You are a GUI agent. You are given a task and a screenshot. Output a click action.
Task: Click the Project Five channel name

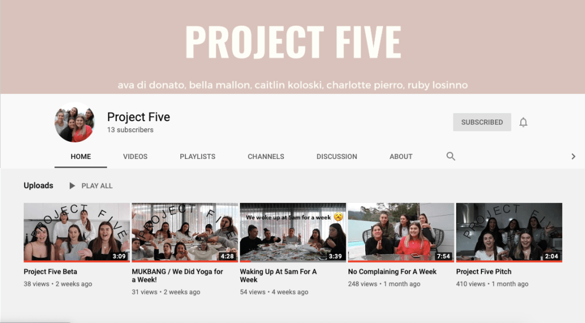139,117
